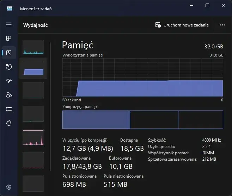Image resolution: width=232 pixels, height=196 pixels.
Task: Click the 4800 MHz speed value
Action: pyautogui.click(x=212, y=140)
